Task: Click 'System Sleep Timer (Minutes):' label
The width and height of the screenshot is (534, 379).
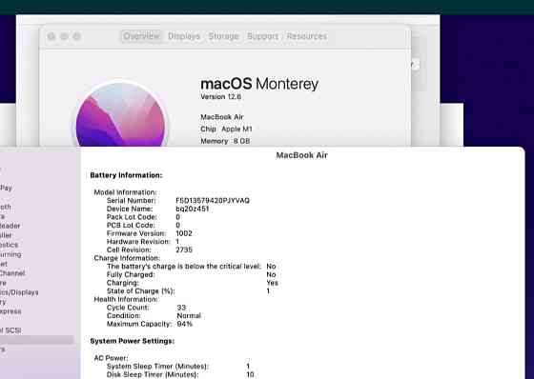Action: [x=157, y=367]
